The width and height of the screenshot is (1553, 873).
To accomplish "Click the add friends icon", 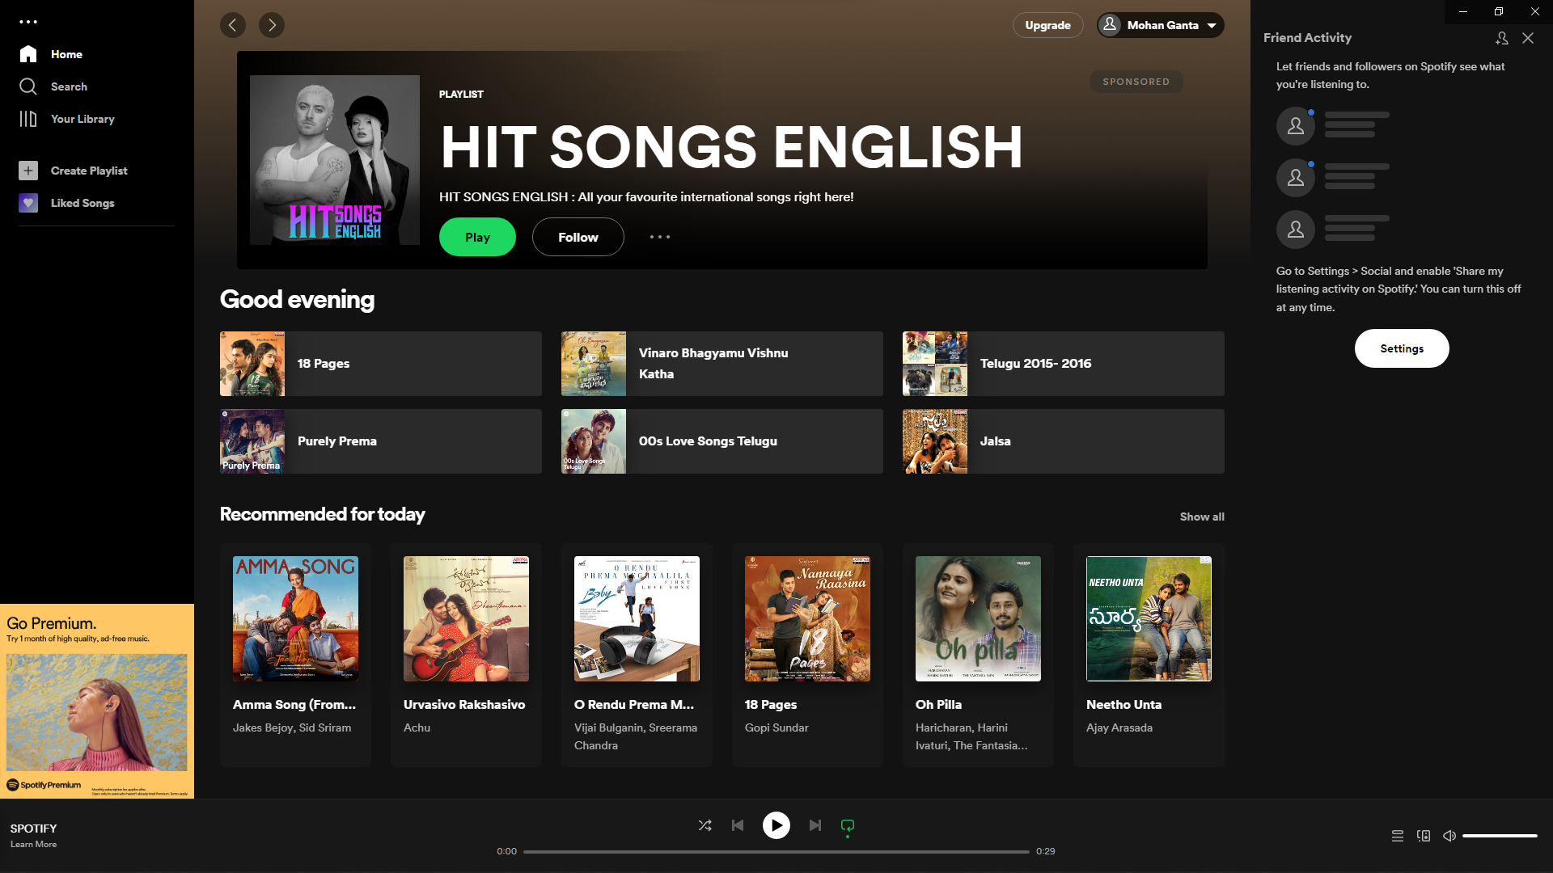I will 1502,38.
